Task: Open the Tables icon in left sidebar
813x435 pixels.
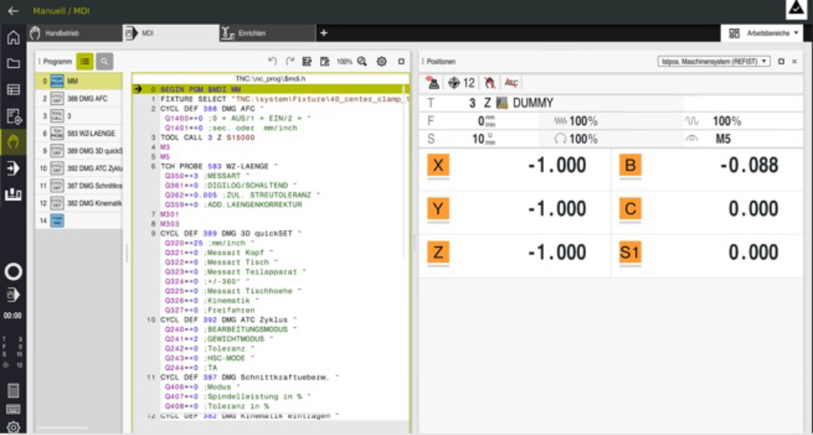Action: click(x=13, y=89)
